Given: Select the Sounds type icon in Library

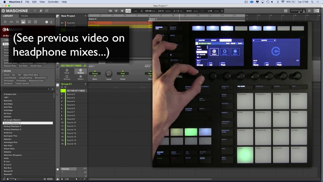Looking at the screenshot, I should (x=17, y=22).
